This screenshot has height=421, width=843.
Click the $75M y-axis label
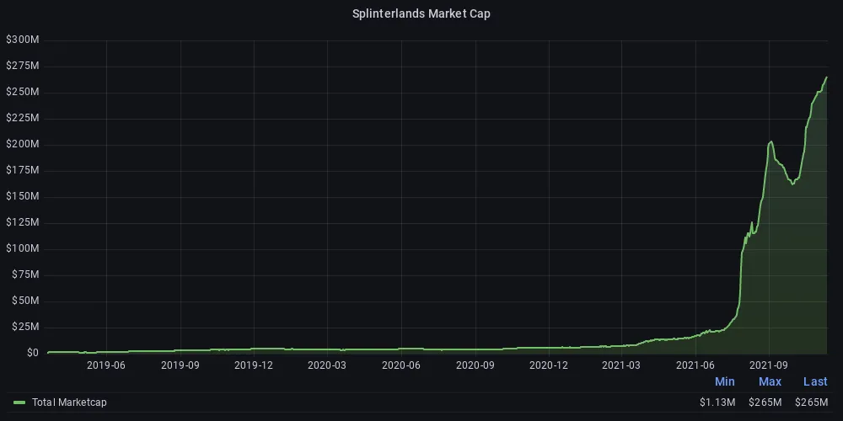coord(24,274)
